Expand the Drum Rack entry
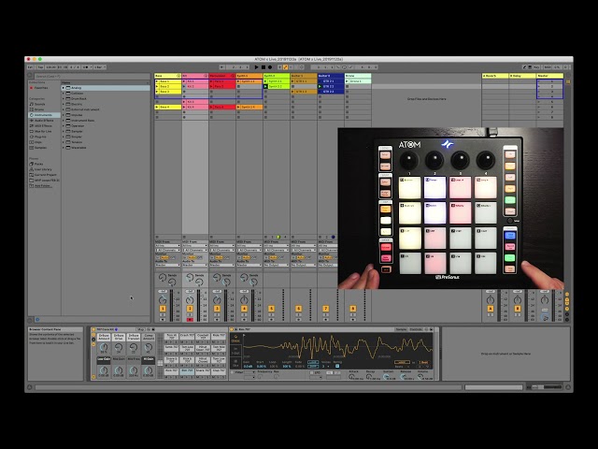The width and height of the screenshot is (598, 449). coord(64,98)
